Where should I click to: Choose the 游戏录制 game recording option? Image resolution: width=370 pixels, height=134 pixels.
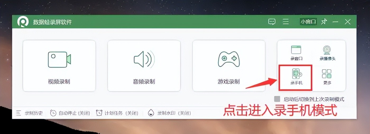click(x=229, y=66)
